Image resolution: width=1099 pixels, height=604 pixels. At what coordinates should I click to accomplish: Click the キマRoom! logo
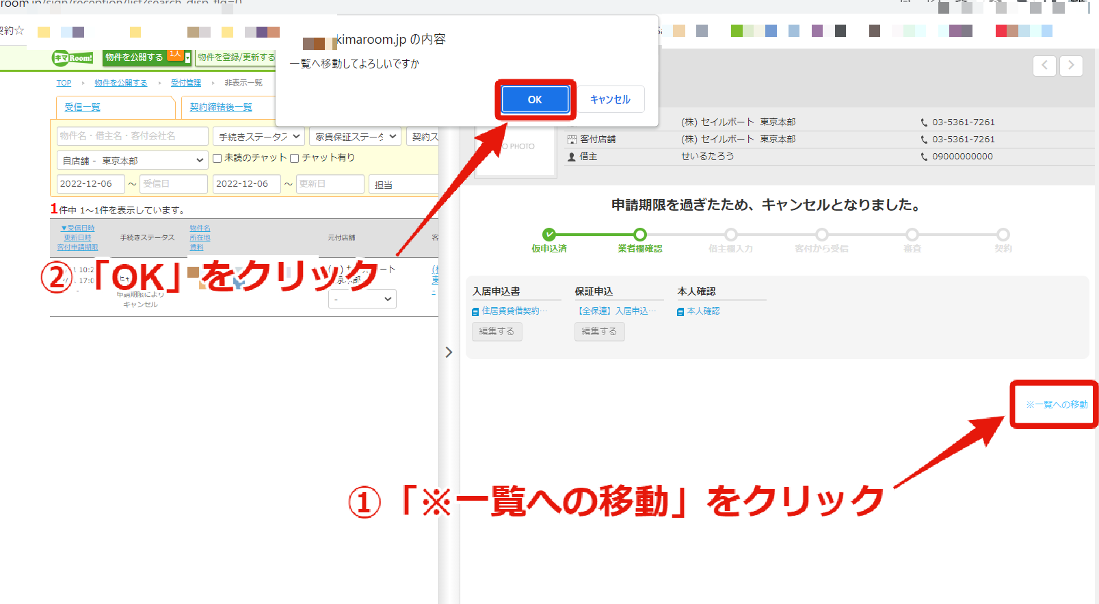[73, 58]
